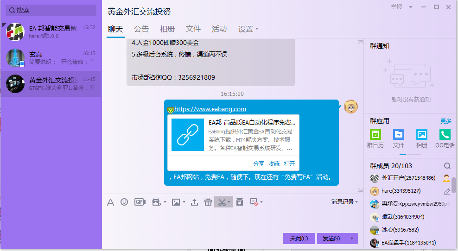458x251 pixels.
Task: Switch to the 聊天 tab
Action: coord(115,29)
